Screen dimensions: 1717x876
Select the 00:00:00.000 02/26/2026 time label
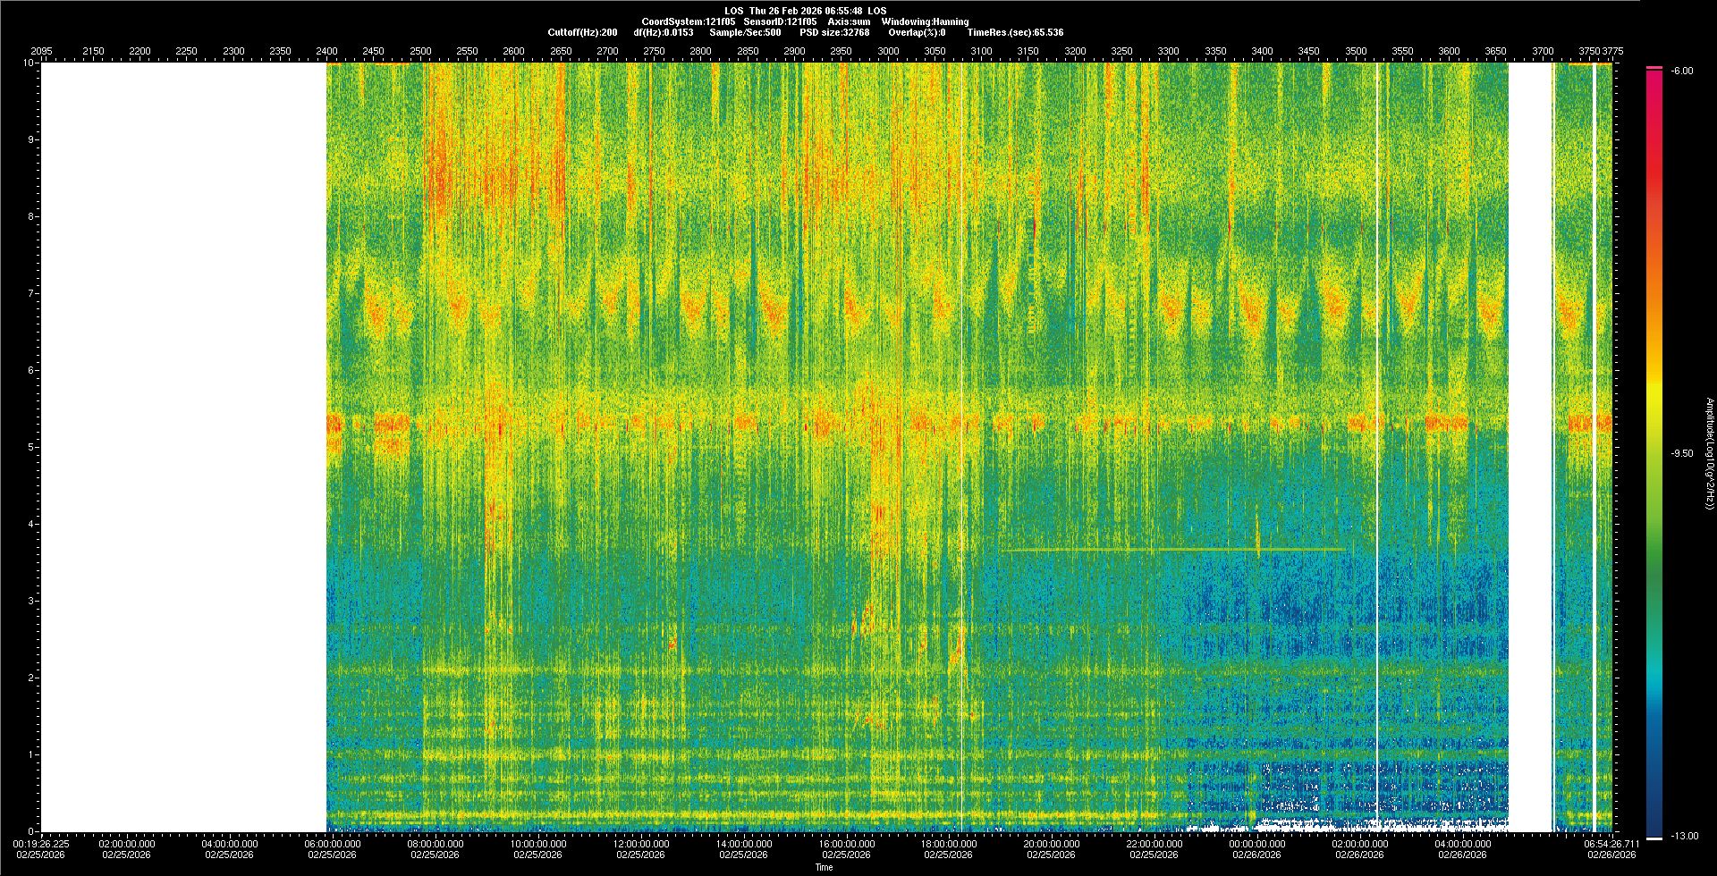click(1256, 849)
